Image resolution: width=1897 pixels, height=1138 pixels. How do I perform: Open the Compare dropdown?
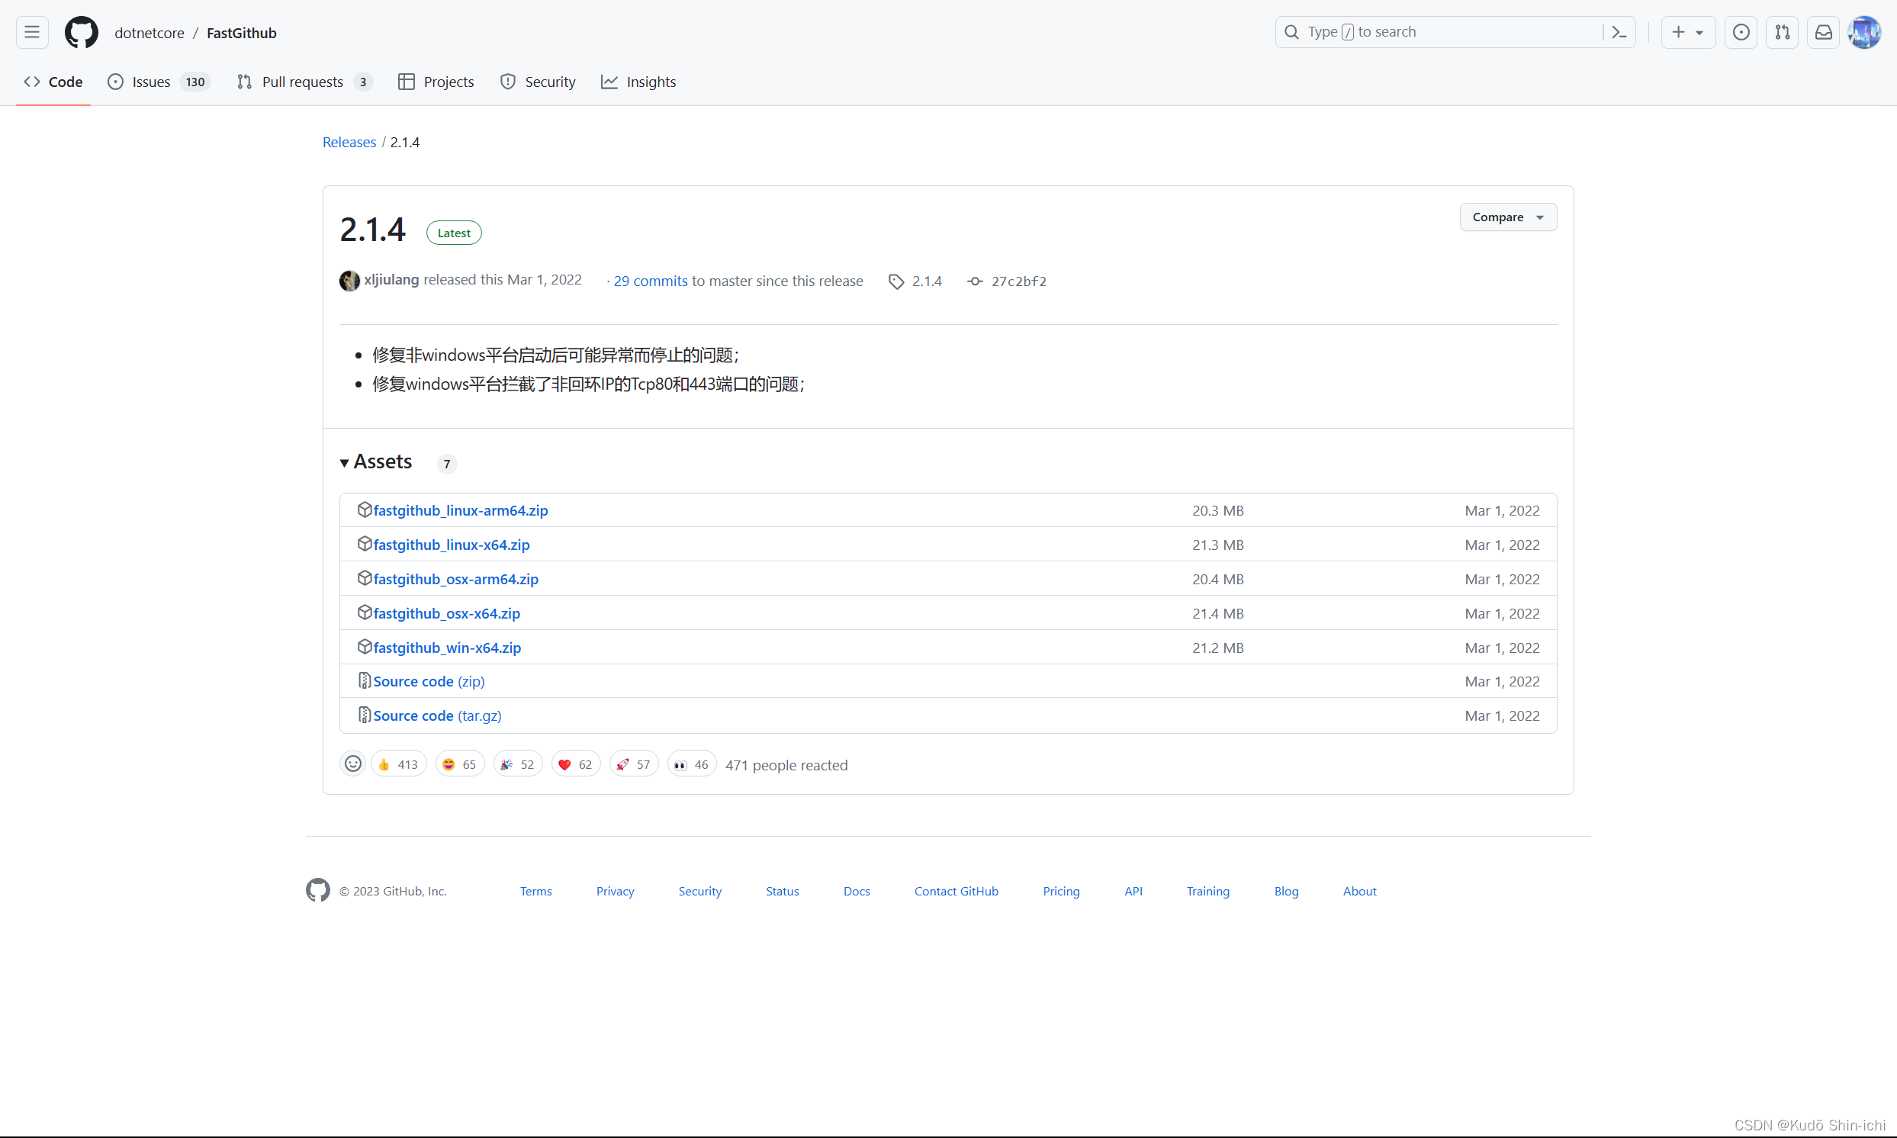1507,217
